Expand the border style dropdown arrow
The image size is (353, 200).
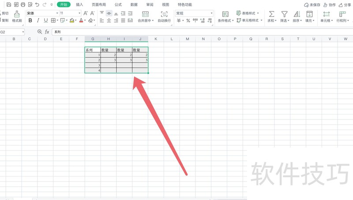coord(57,20)
